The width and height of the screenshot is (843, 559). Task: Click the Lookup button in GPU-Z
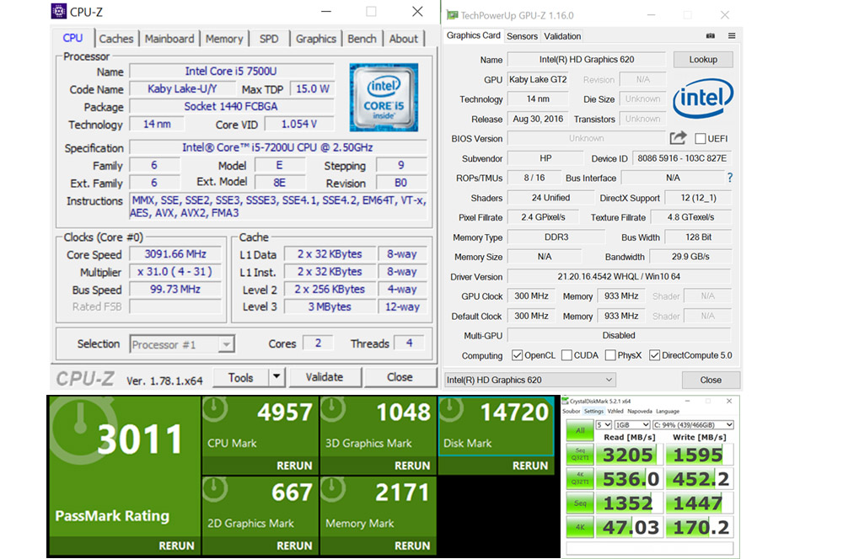click(x=703, y=60)
